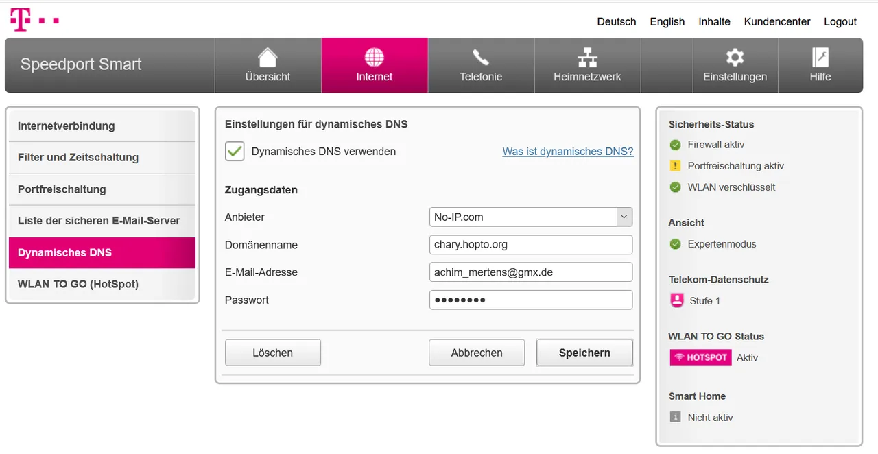Select Internetverbindung in the sidebar
Image resolution: width=878 pixels, height=454 pixels.
[x=102, y=126]
